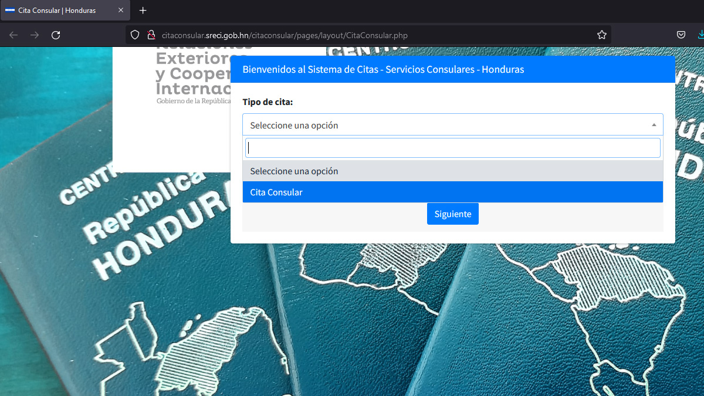View site security via the lock icon
Viewport: 704px width, 396px height.
[x=150, y=35]
